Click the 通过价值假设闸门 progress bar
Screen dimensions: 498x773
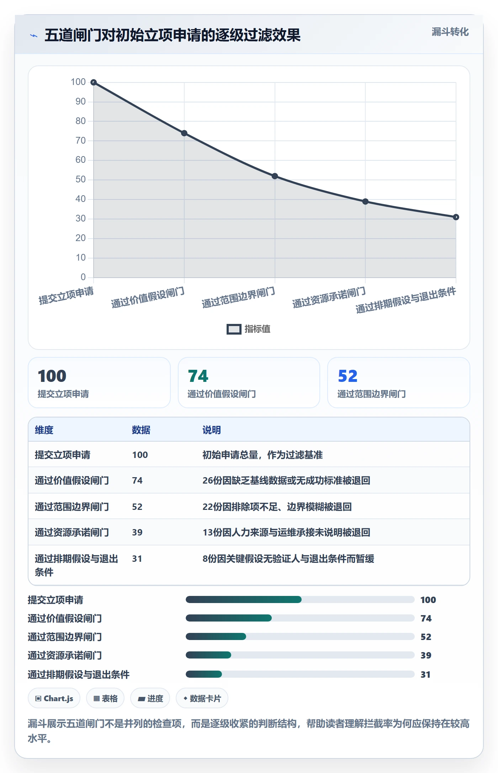coord(300,618)
